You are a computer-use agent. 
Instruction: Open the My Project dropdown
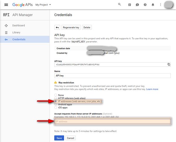(43, 5)
